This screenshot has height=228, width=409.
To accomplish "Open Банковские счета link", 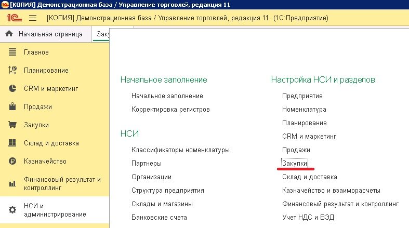I will [159, 217].
